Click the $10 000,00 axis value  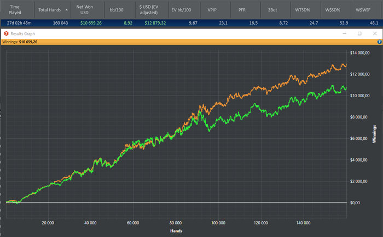coord(360,96)
